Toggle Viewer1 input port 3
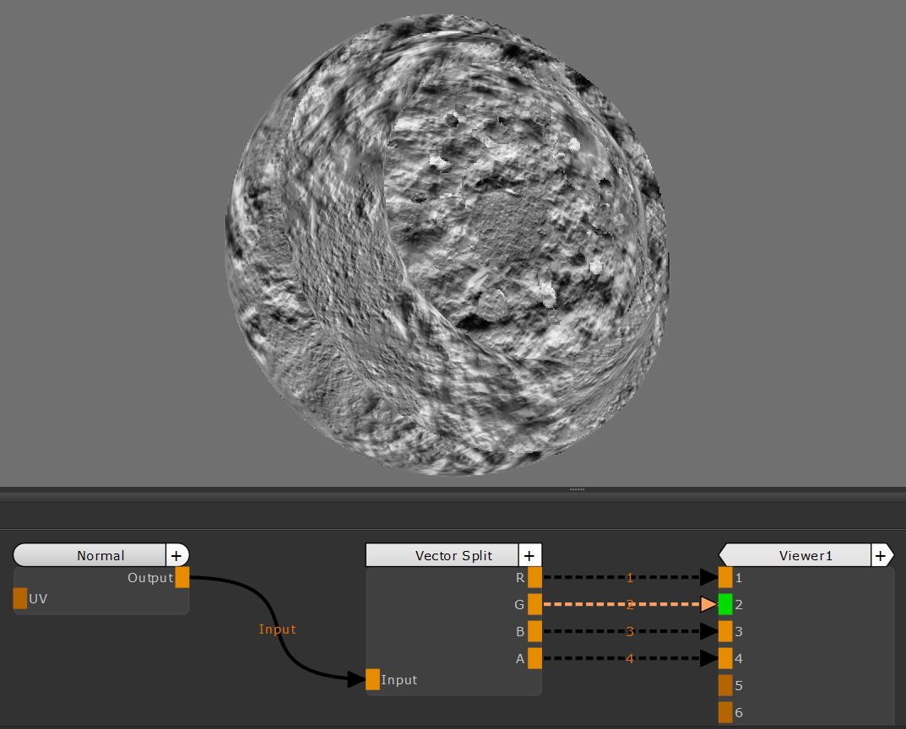 pos(725,631)
